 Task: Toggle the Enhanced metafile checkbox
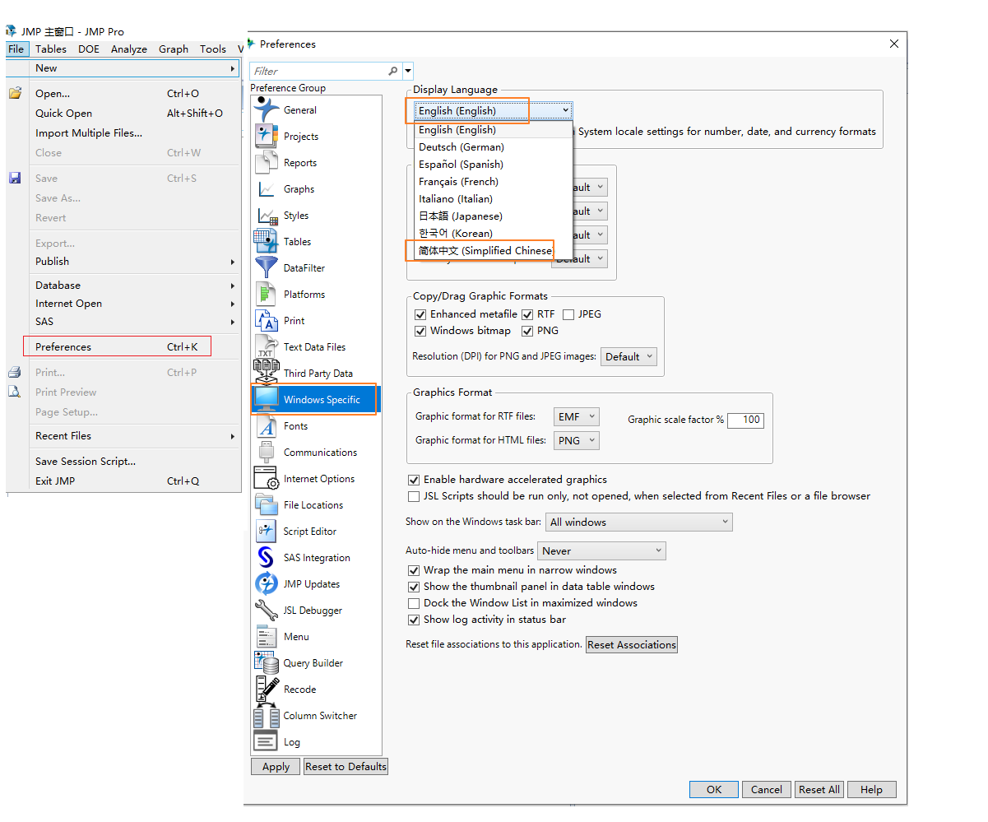(420, 314)
